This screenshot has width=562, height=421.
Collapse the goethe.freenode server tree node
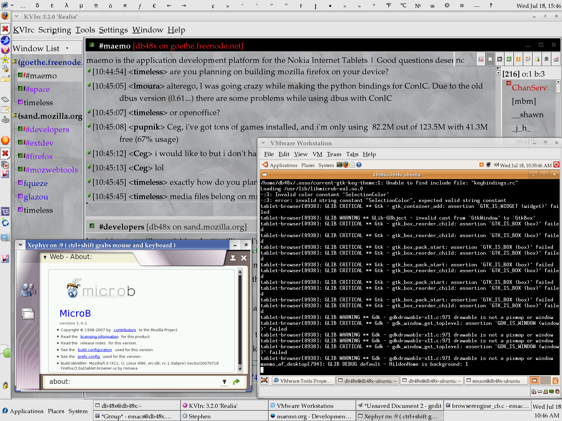point(14,62)
